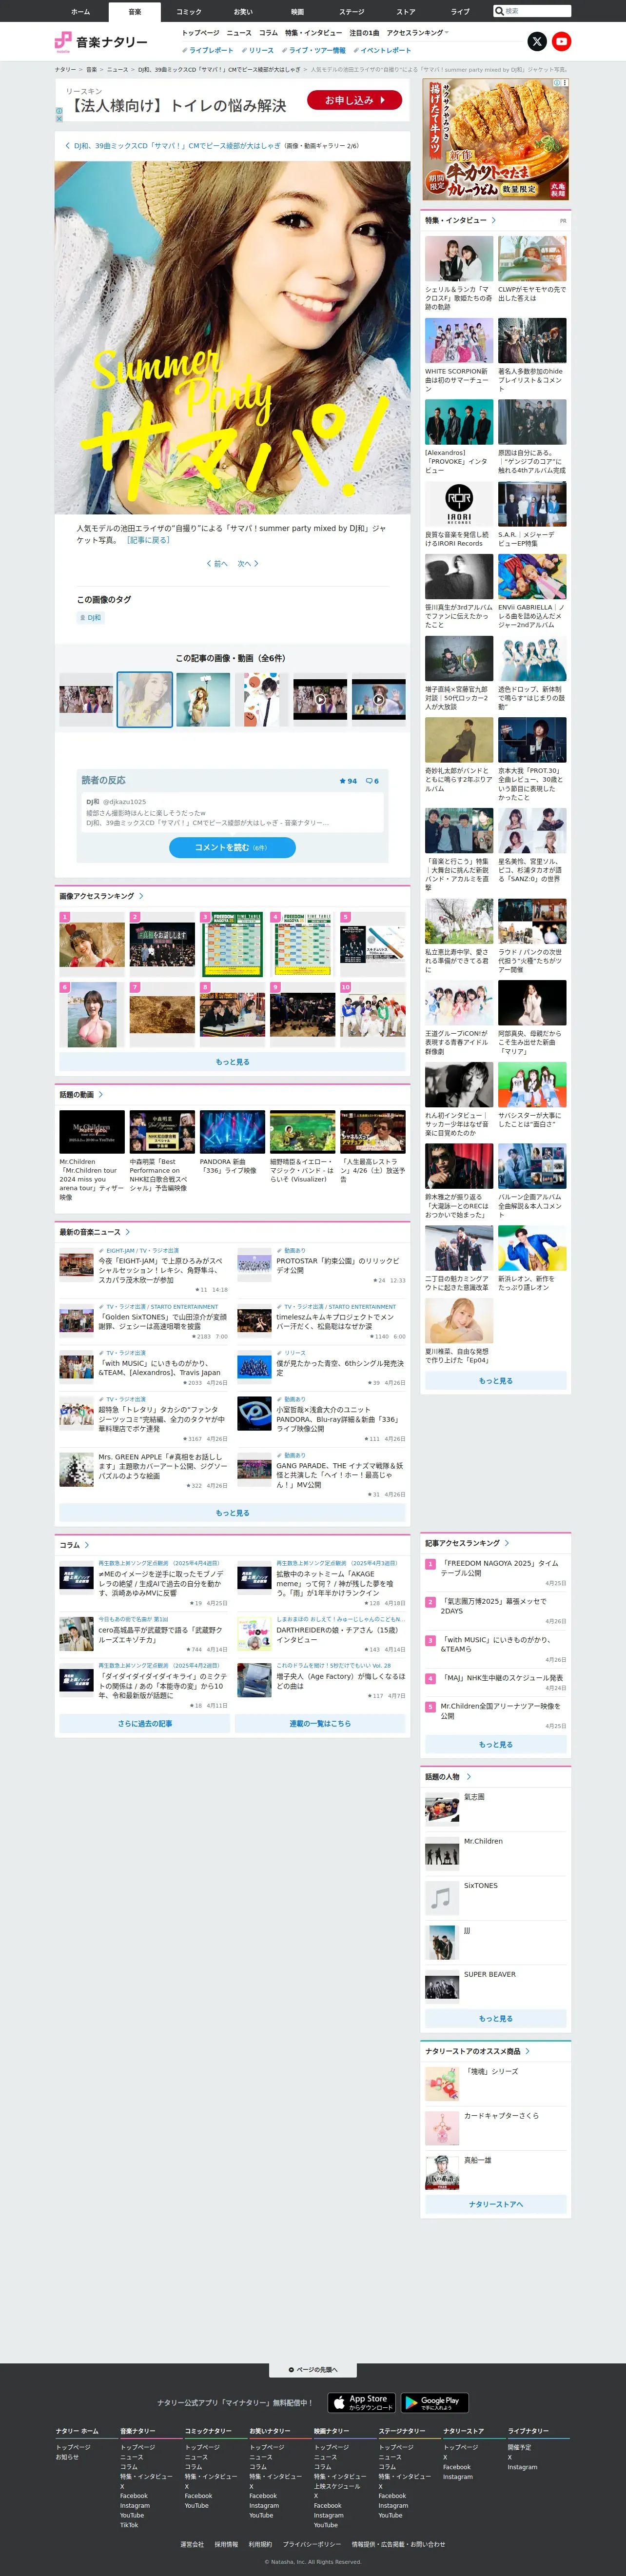626x2576 pixels.
Task: Click イベントレポート tag link
Action: [x=382, y=50]
